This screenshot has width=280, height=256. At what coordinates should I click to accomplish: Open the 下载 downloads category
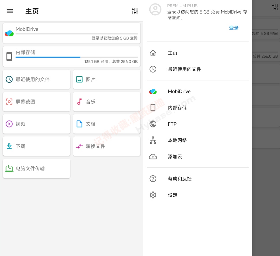[x=37, y=146]
